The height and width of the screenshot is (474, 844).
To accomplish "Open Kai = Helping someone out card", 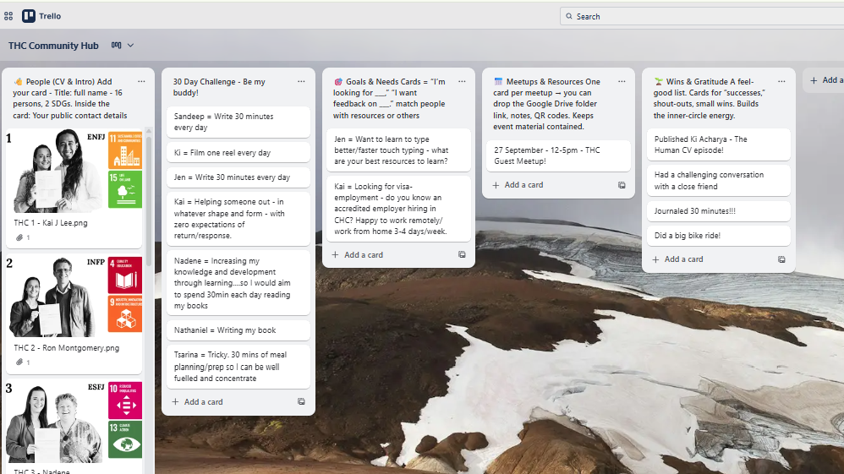I will pos(238,219).
